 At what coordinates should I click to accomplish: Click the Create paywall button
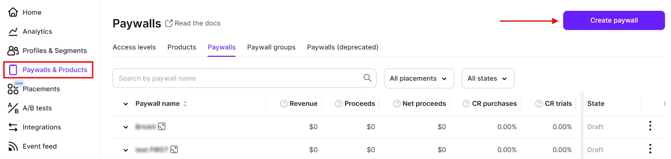point(614,21)
